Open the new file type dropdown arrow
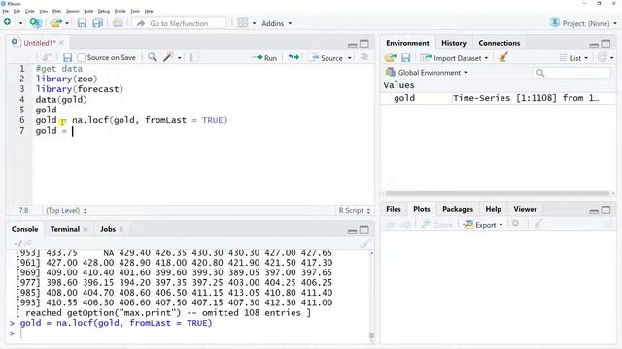 (20, 23)
